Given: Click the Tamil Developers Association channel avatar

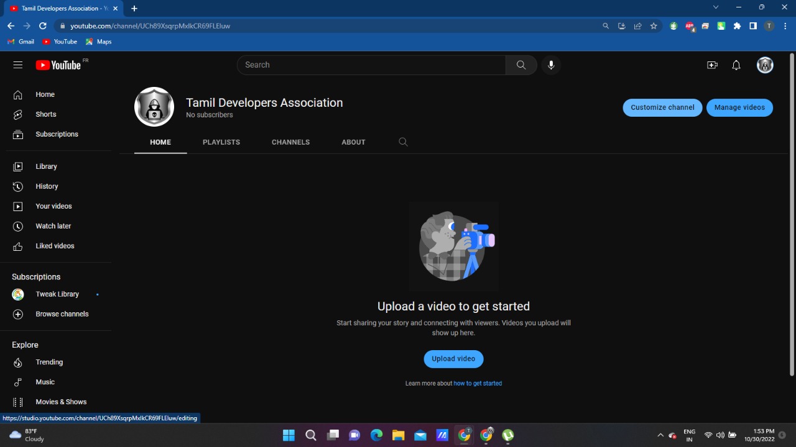Looking at the screenshot, I should point(154,107).
